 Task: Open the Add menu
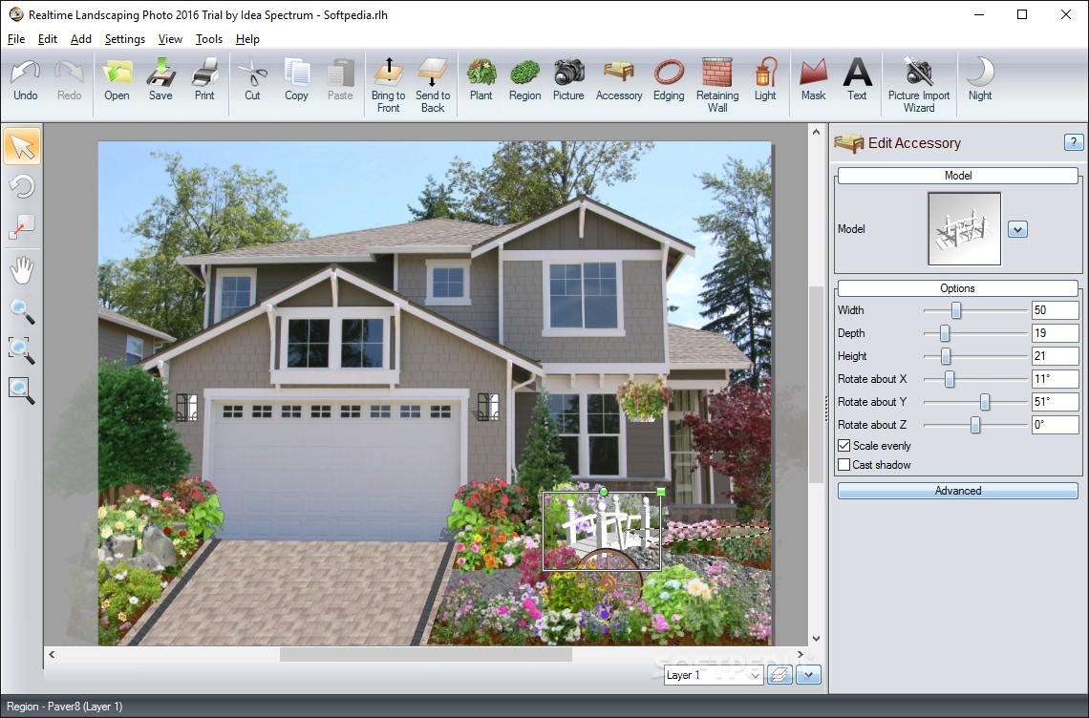81,39
